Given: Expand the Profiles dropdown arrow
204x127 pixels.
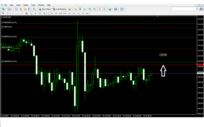Looking at the screenshot, I should tap(11, 9).
